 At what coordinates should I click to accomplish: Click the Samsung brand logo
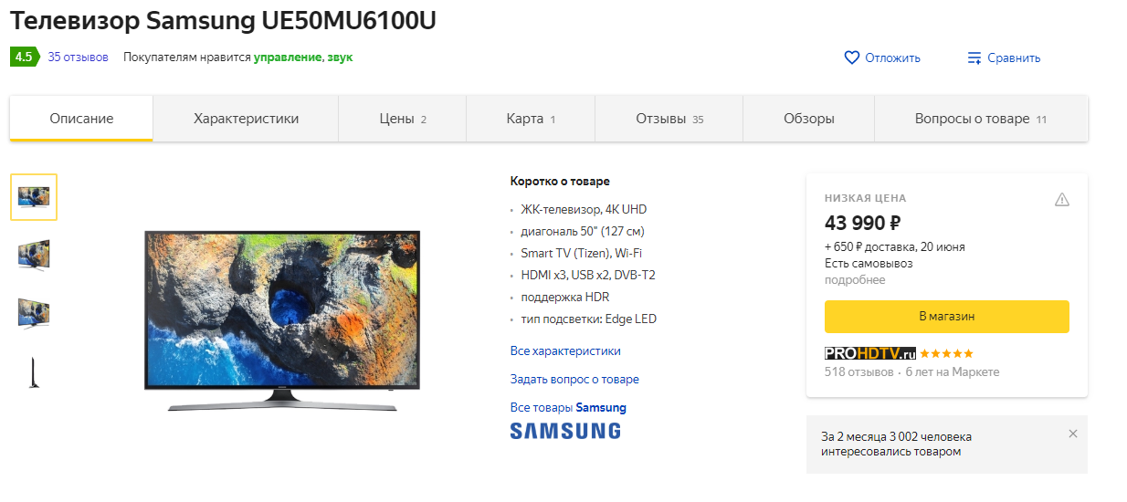pyautogui.click(x=565, y=431)
